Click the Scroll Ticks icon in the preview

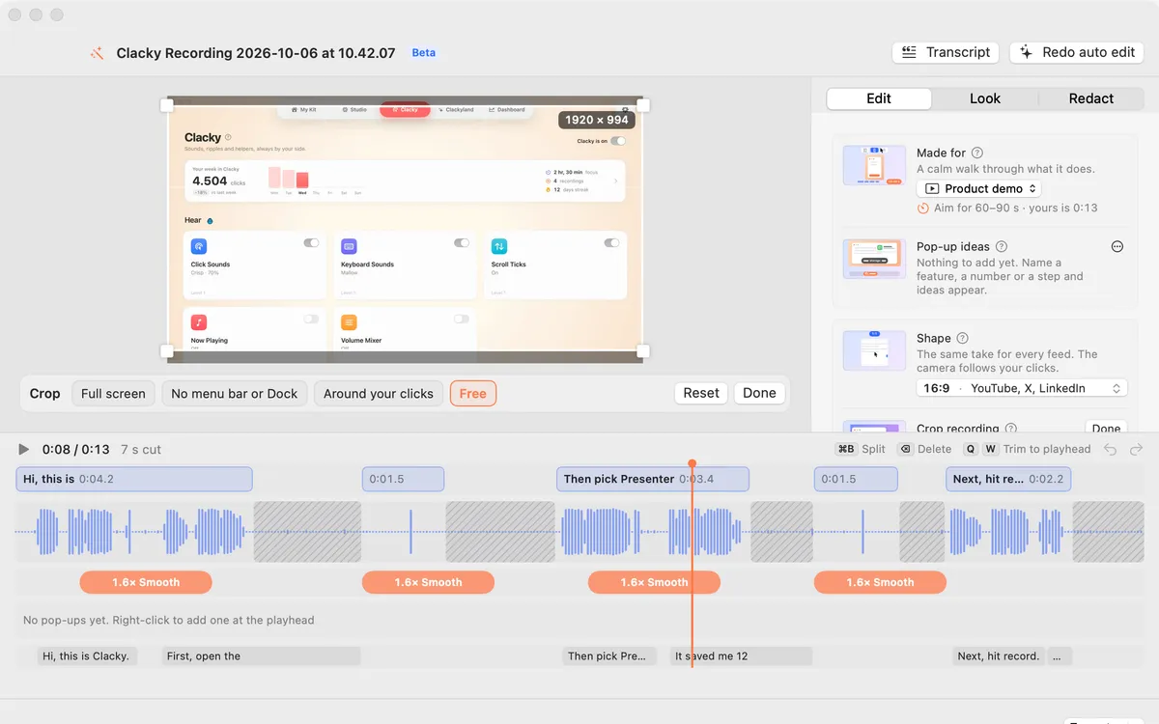point(499,246)
